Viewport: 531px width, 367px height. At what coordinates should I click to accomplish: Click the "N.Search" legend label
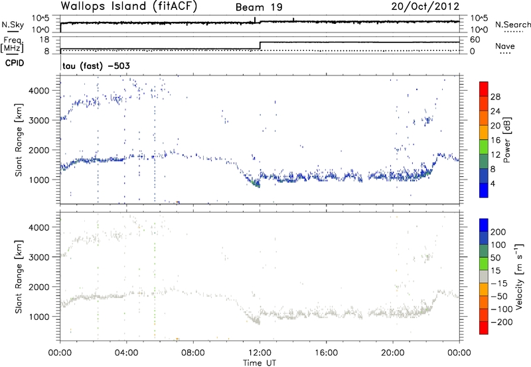pyautogui.click(x=512, y=25)
